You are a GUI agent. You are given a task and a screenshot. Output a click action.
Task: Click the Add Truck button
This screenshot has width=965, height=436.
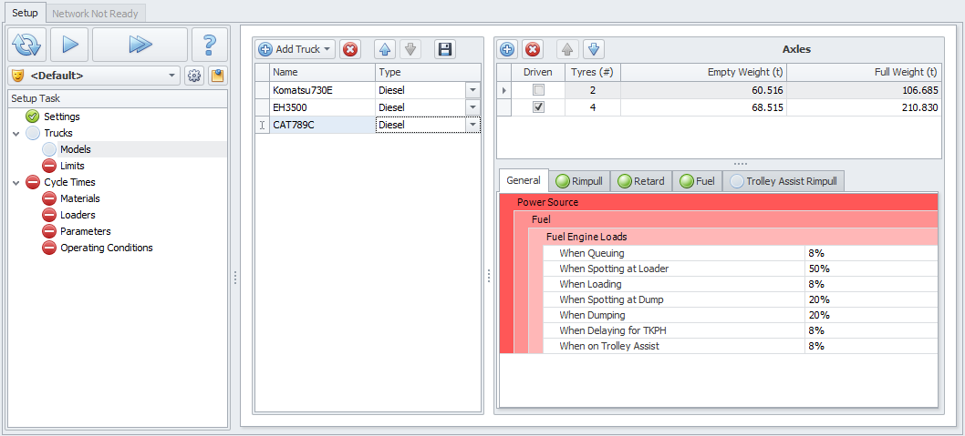pos(290,49)
